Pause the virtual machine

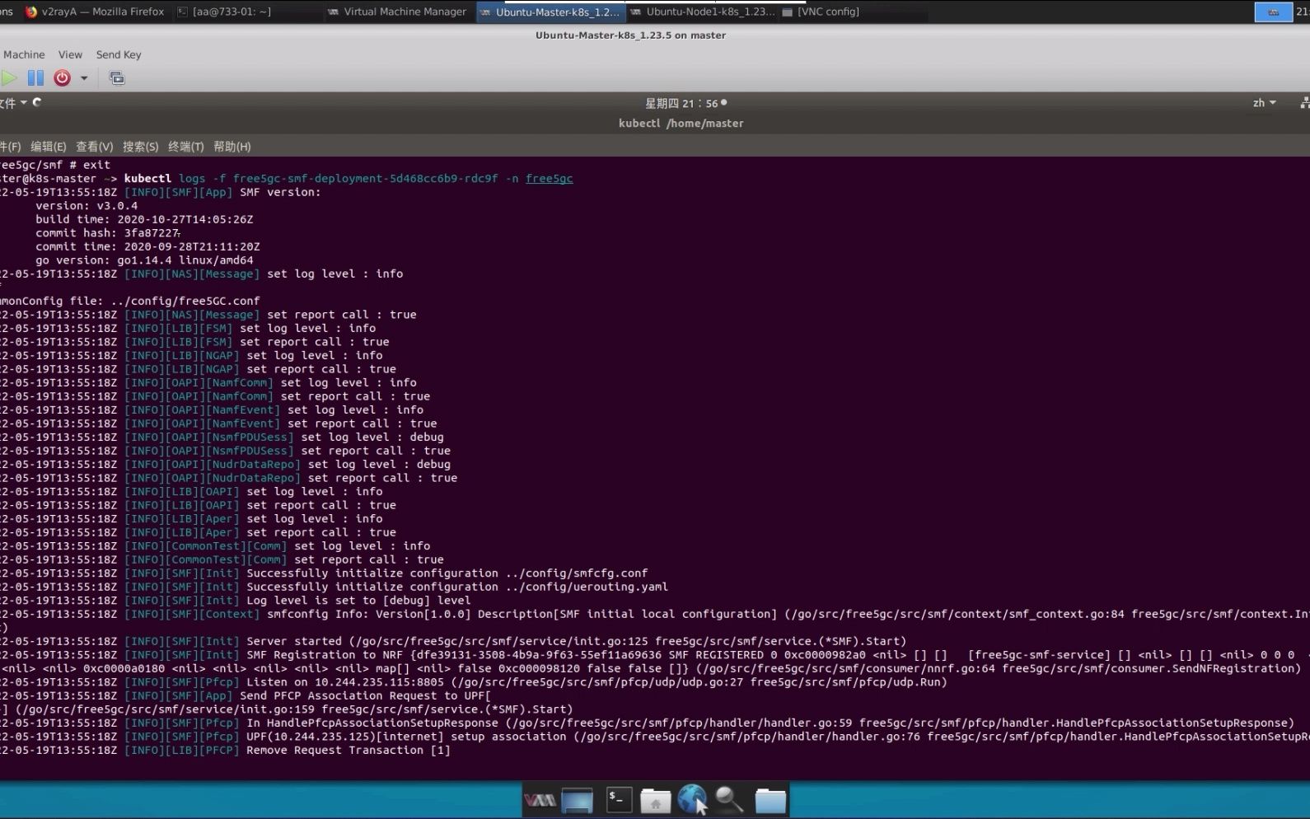[35, 78]
